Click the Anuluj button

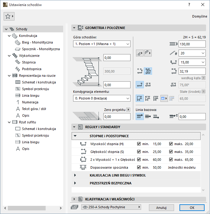click(x=161, y=208)
